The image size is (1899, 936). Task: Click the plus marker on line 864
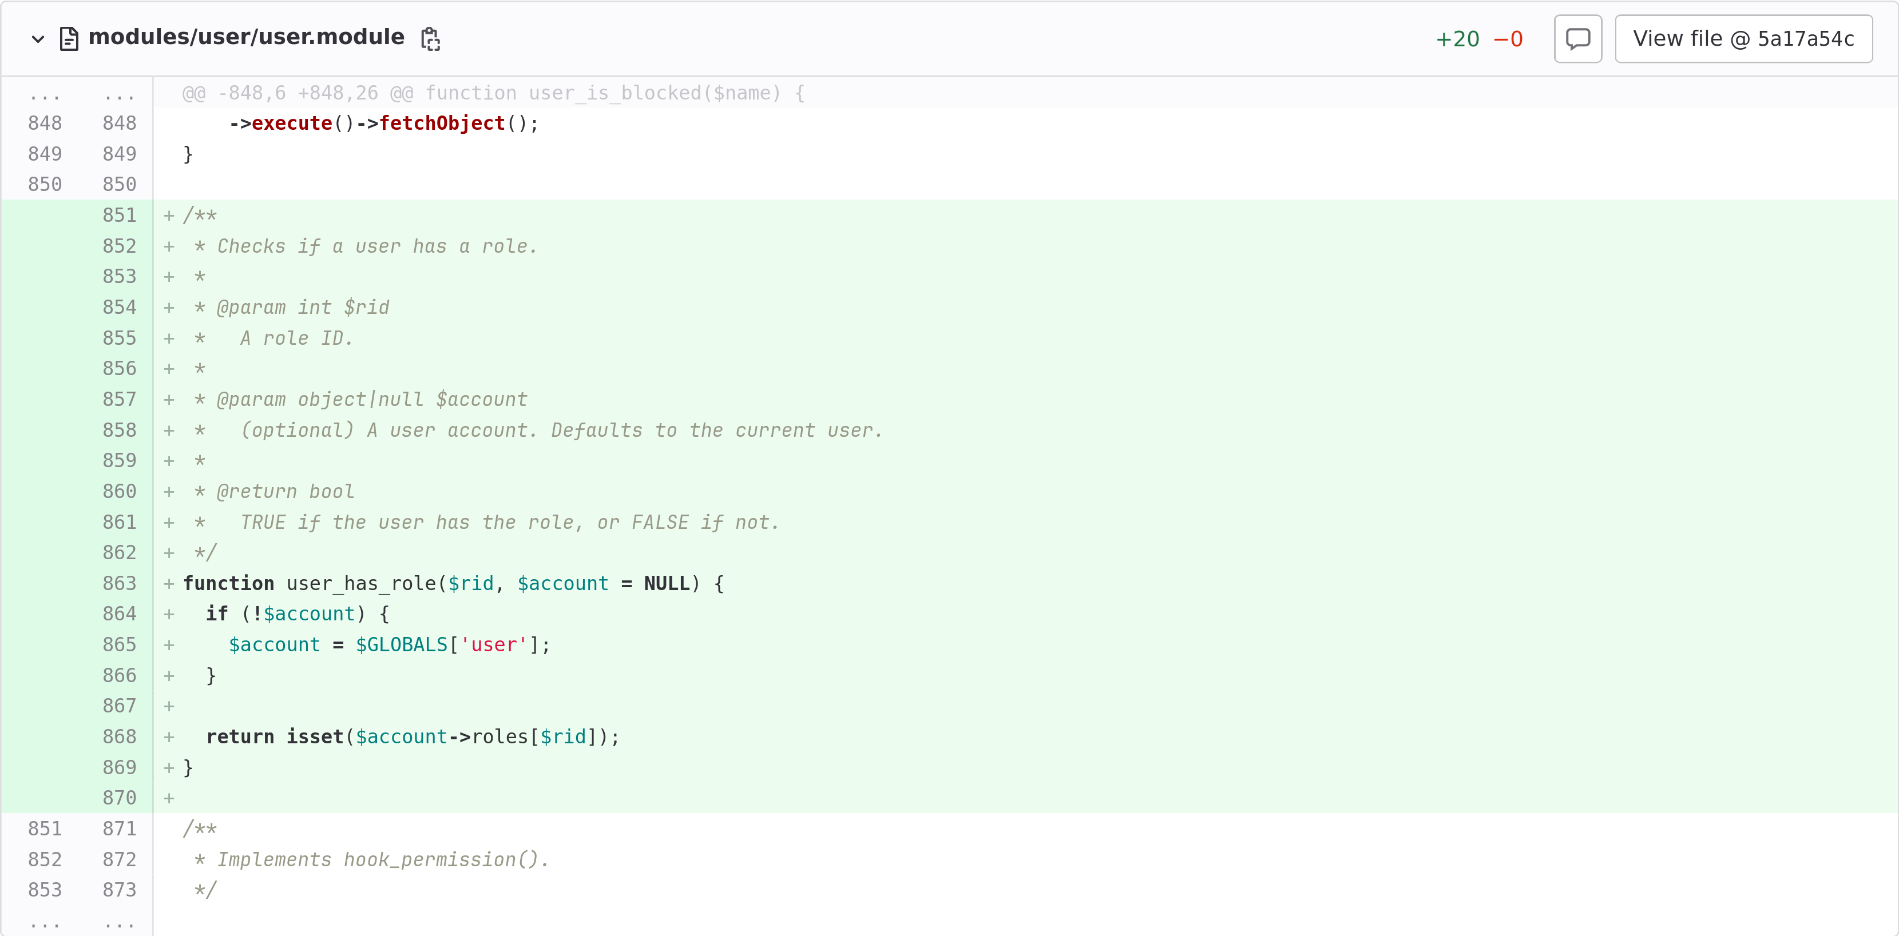pos(169,614)
